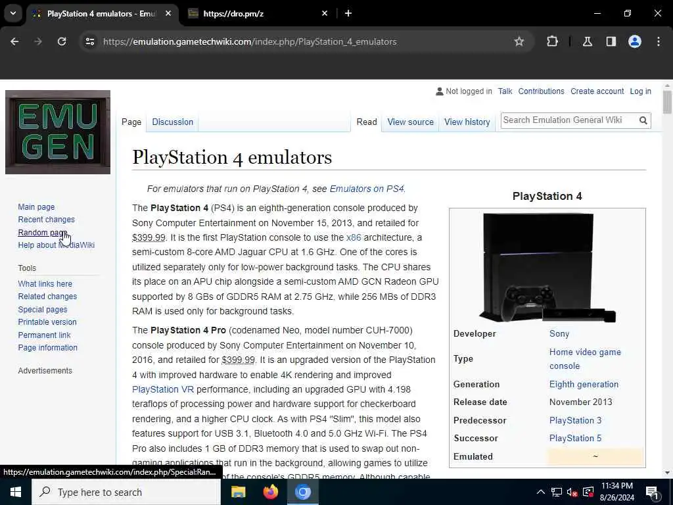Switch to the dro.pm/z tab
The width and height of the screenshot is (673, 505).
coord(256,13)
